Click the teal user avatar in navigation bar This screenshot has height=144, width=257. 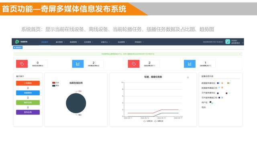(228, 42)
